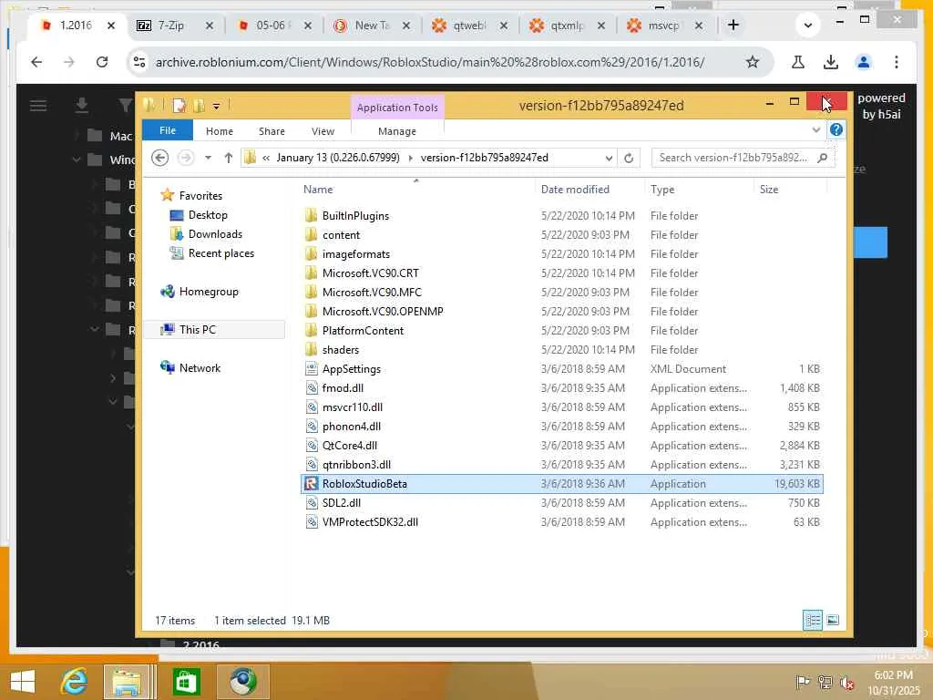
Task: Select the fmod.dll file
Action: point(343,388)
